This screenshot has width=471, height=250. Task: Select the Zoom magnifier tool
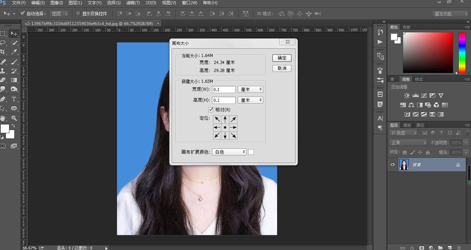[14, 118]
